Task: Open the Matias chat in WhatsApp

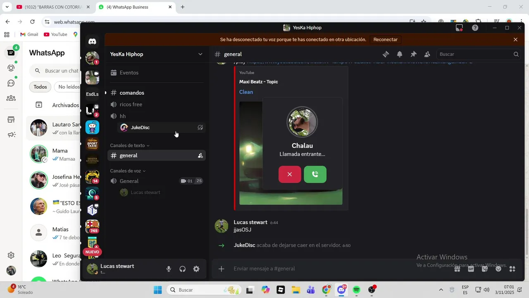Action: pos(53,233)
